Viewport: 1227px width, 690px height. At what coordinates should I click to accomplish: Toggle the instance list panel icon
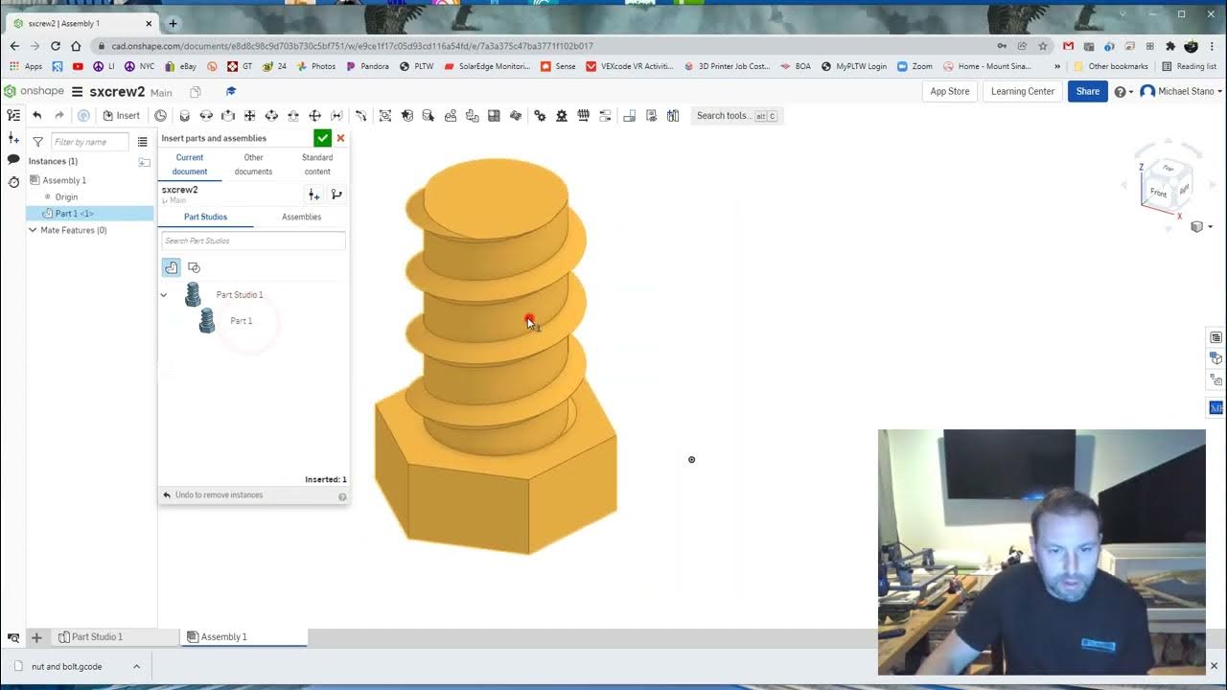click(x=13, y=115)
